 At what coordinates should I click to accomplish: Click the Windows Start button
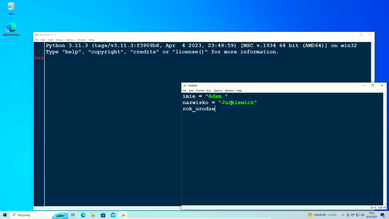tap(5, 215)
